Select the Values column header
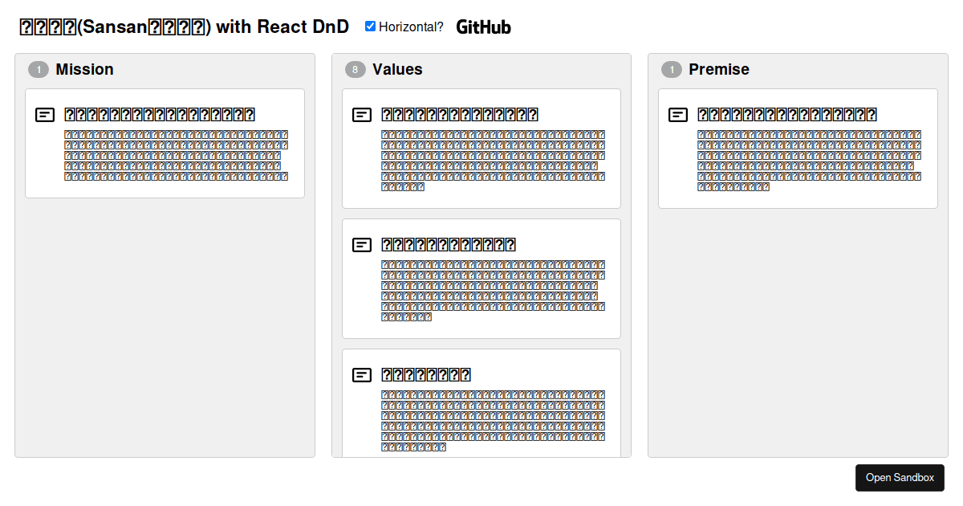This screenshot has height=506, width=963. tap(397, 69)
